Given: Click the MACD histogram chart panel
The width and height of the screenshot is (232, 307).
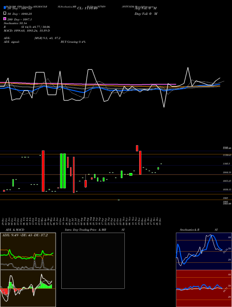Looking at the screenshot, I should coord(28,288).
